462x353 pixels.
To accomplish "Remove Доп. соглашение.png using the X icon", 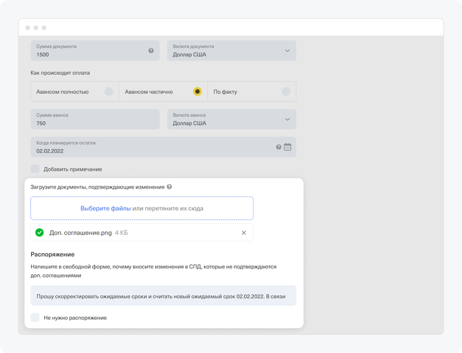I will click(243, 232).
